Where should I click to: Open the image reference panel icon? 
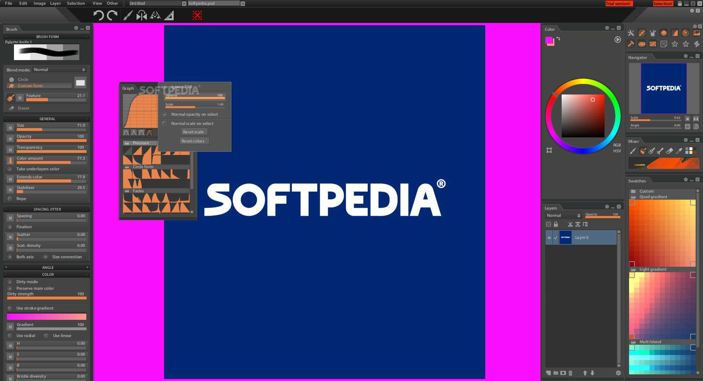click(x=697, y=33)
